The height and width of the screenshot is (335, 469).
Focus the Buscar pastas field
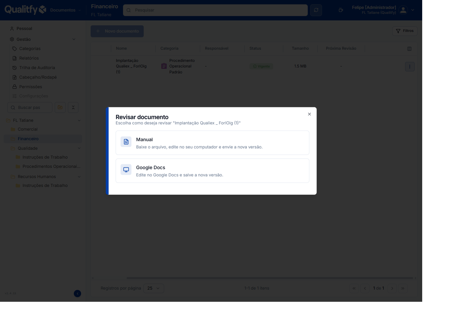click(30, 108)
